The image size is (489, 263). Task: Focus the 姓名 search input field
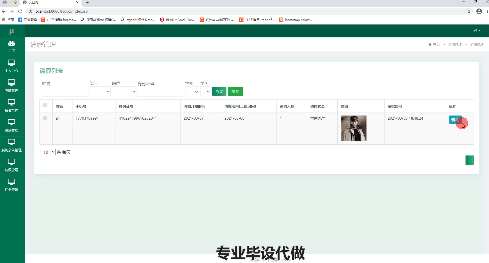[x=65, y=92]
